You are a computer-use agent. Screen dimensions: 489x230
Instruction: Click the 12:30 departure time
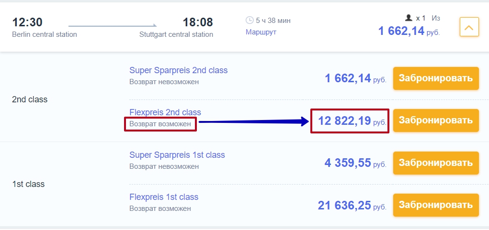[x=27, y=22]
